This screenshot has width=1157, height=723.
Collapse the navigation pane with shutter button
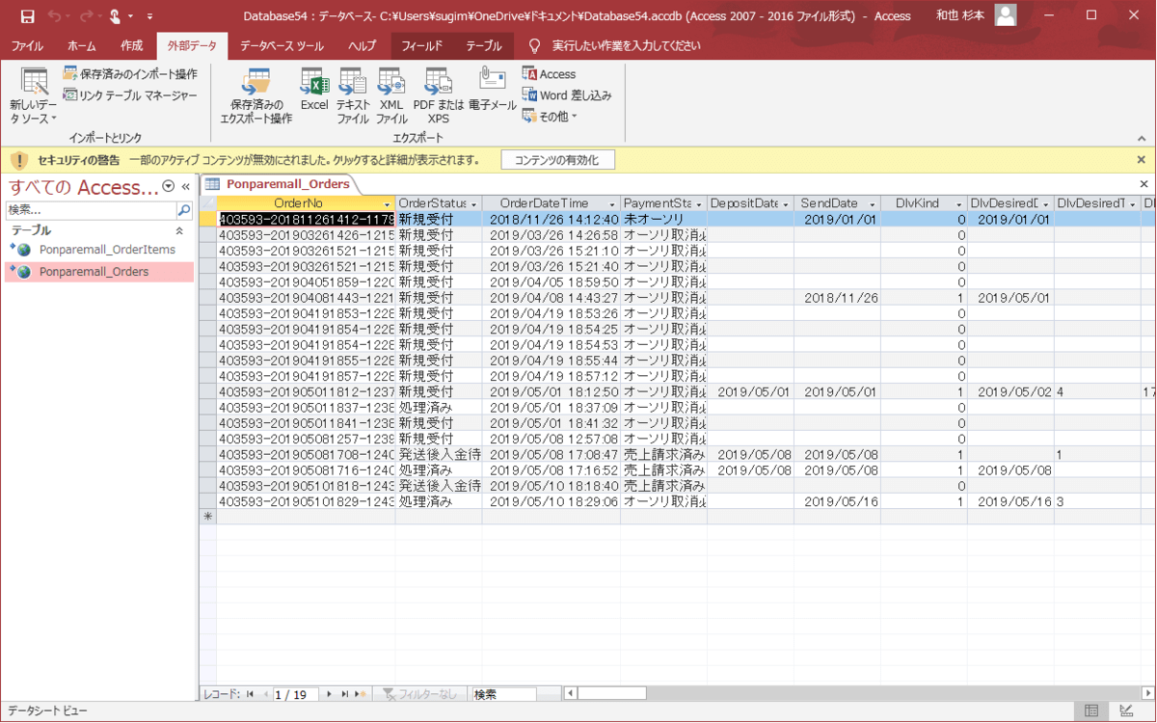(186, 187)
